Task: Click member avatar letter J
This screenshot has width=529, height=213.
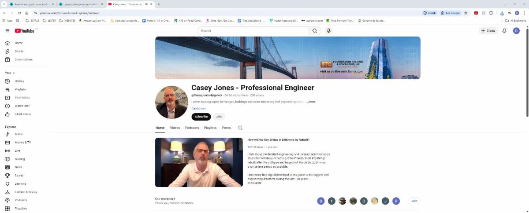Action: [x=385, y=201]
